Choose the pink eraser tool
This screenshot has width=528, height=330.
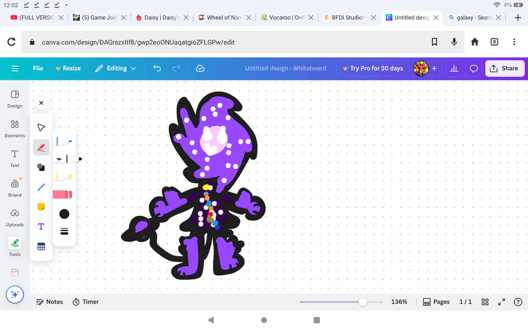62,195
